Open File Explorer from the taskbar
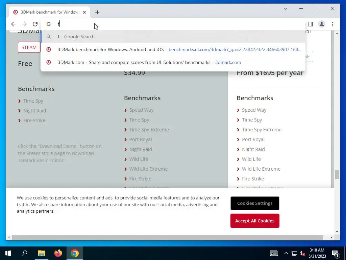The width and height of the screenshot is (346, 260). click(x=41, y=253)
